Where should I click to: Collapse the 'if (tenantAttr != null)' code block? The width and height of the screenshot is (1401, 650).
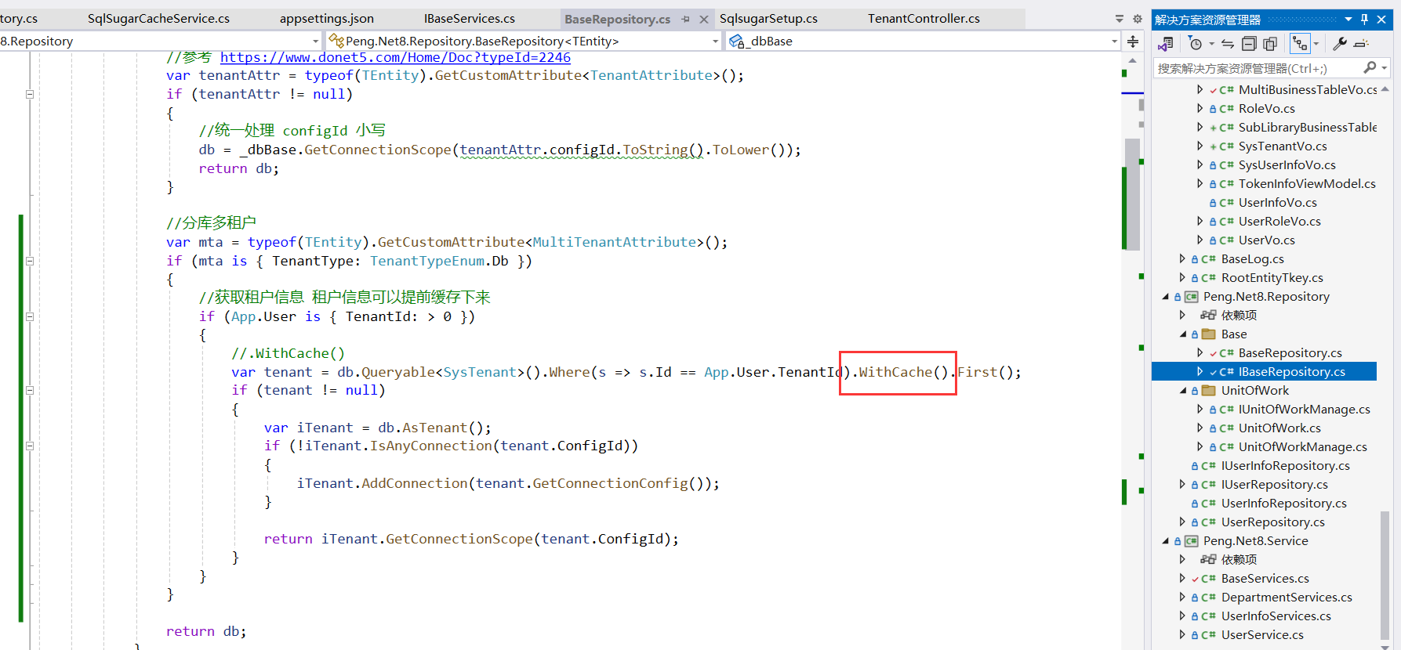click(x=30, y=94)
